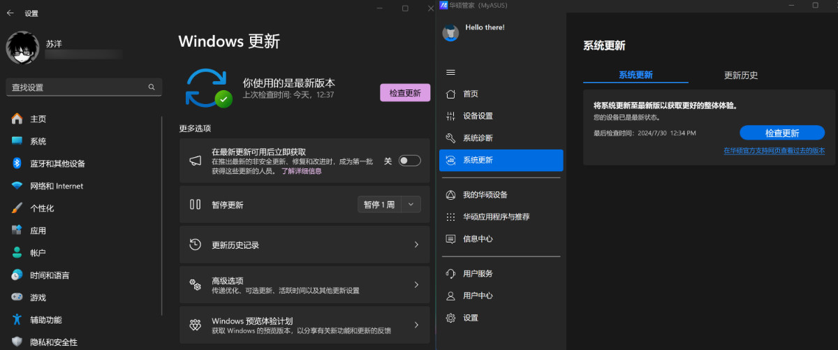Click the search magnifier icon in Settings
Screen dimensions: 838x350
pos(152,87)
